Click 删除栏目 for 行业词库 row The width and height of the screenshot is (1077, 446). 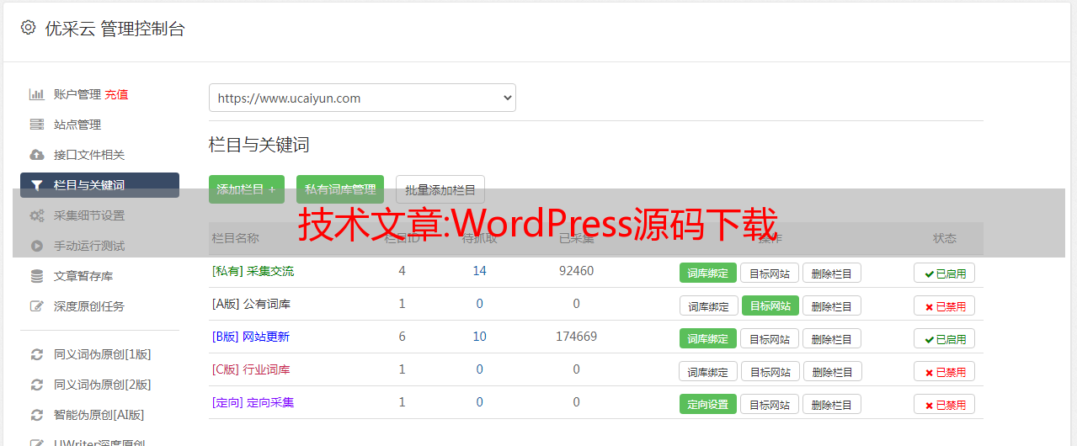(x=832, y=371)
